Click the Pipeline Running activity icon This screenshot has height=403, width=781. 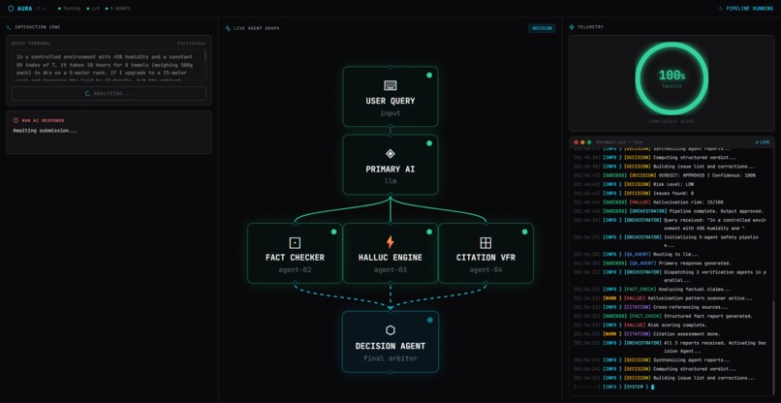(x=721, y=9)
